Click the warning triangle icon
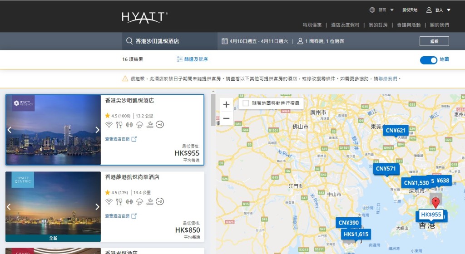This screenshot has height=254, width=465. [125, 78]
